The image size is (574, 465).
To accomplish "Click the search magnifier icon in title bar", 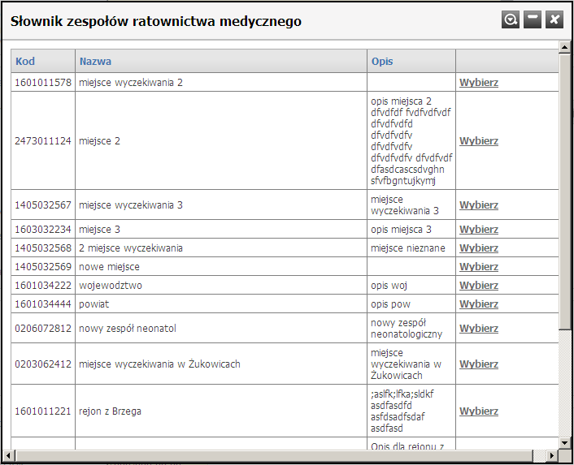I will click(511, 19).
